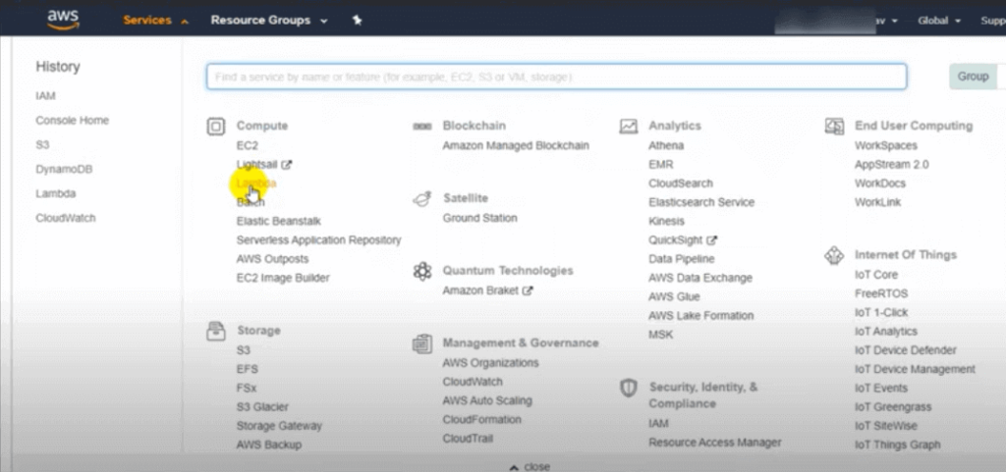Viewport: 1006px width, 472px height.
Task: Click the Satellite category icon
Action: pyautogui.click(x=421, y=199)
